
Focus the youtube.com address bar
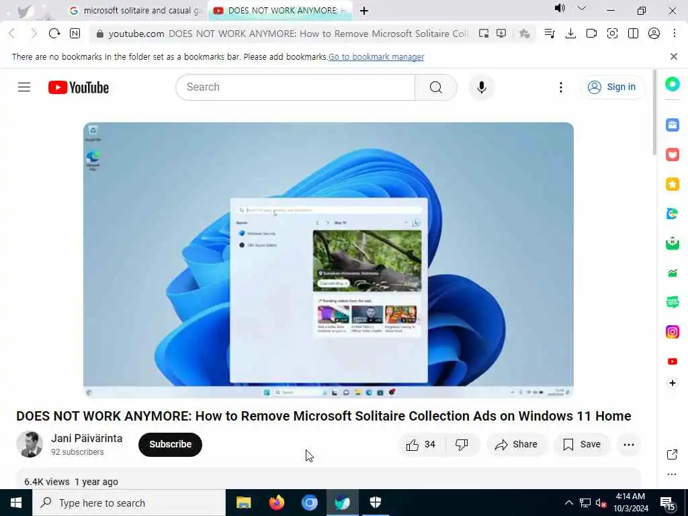(288, 34)
